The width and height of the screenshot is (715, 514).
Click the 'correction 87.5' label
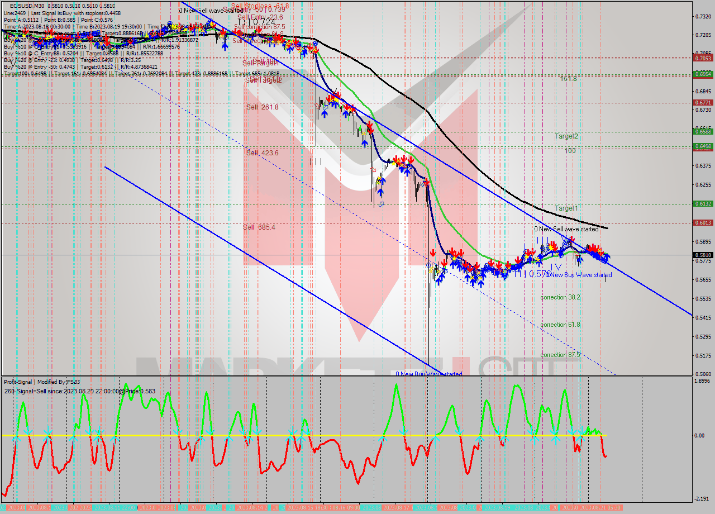click(560, 355)
